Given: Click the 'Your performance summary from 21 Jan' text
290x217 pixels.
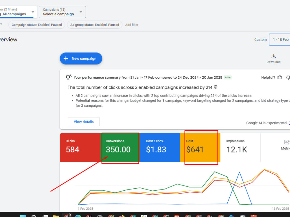Looking at the screenshot, I should point(148,78).
